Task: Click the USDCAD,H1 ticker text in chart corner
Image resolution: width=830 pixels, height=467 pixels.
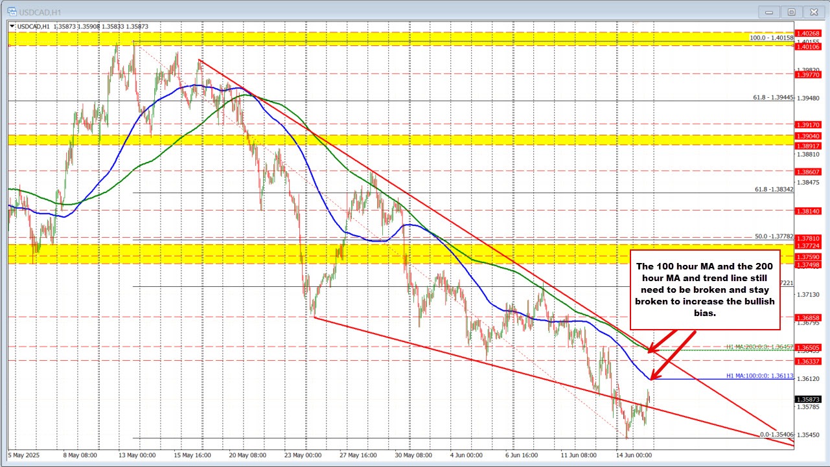Action: pos(34,25)
